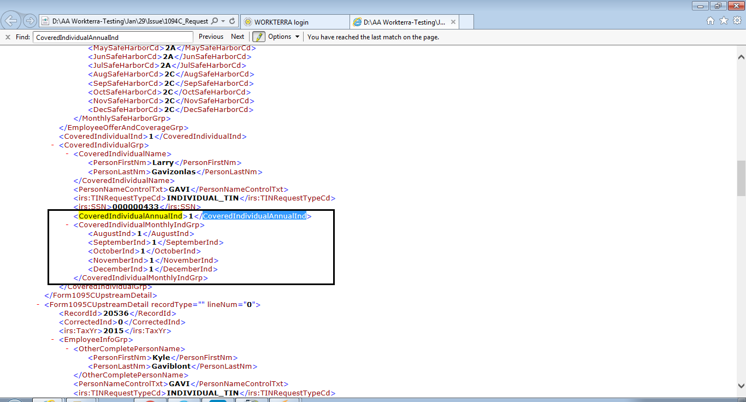
Task: Toggle highlight all matches pencil button
Action: (258, 37)
